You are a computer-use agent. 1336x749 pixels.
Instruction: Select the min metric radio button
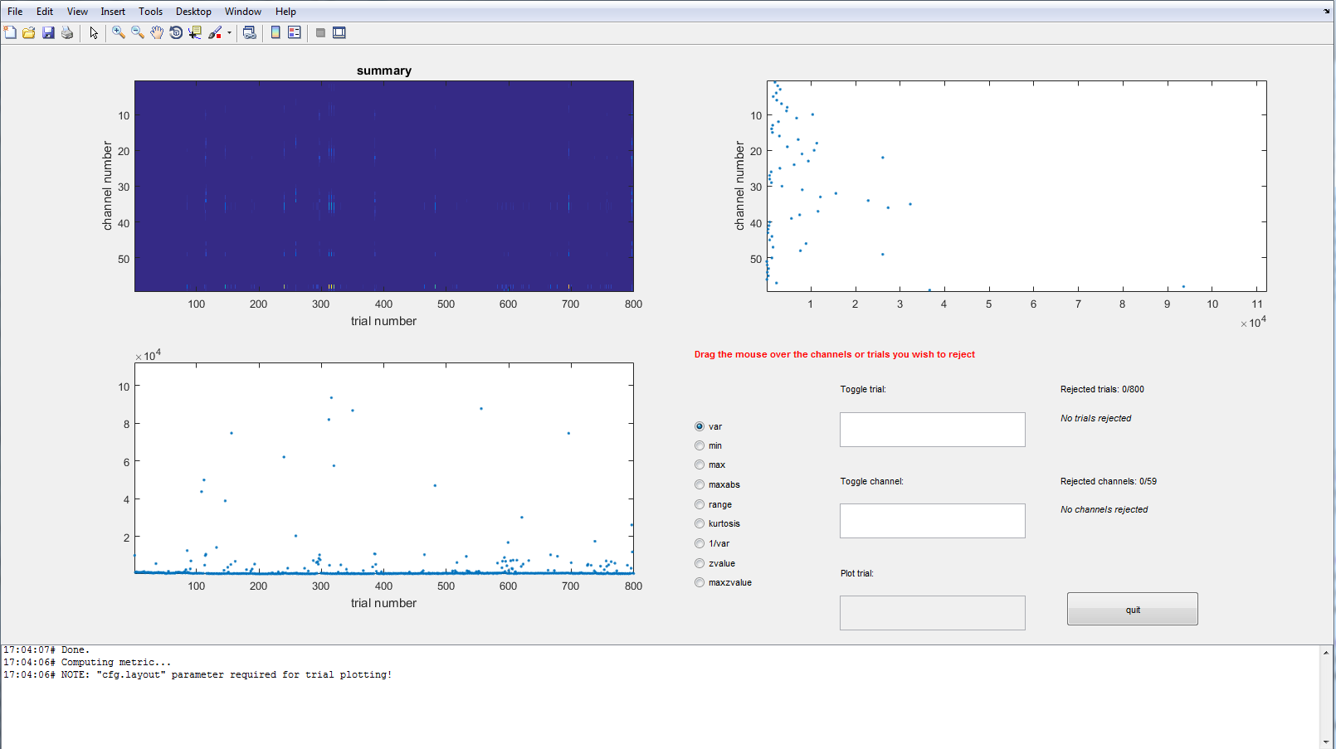coord(700,445)
